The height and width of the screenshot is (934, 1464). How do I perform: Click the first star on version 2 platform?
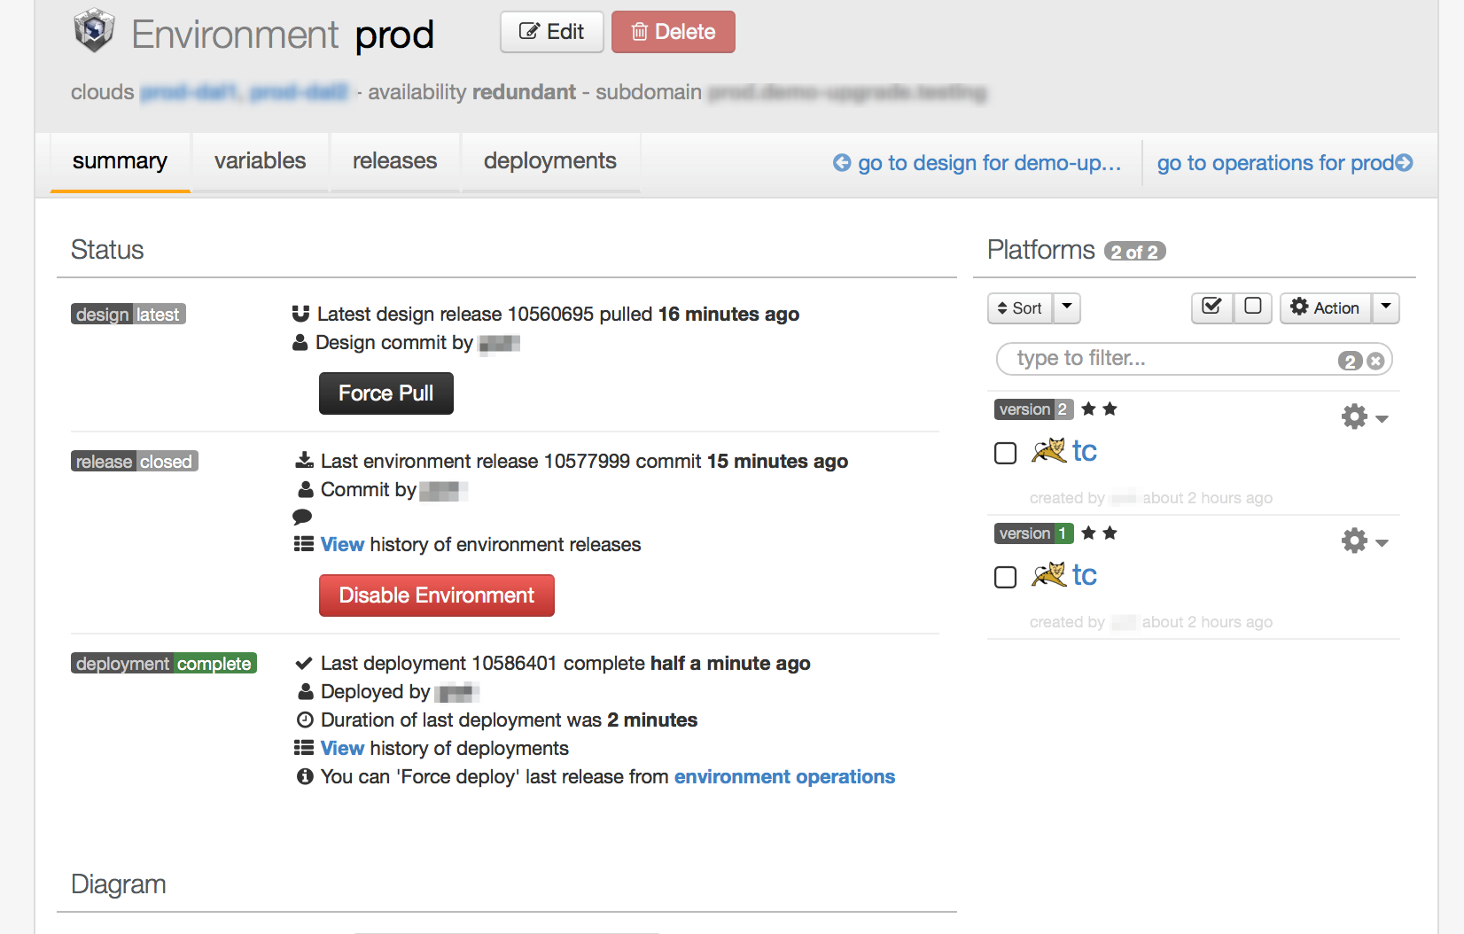point(1090,409)
